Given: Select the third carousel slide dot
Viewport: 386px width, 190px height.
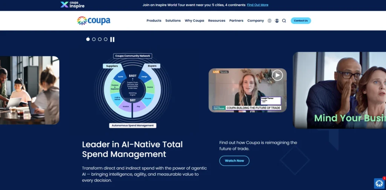Looking at the screenshot, I should pos(100,39).
